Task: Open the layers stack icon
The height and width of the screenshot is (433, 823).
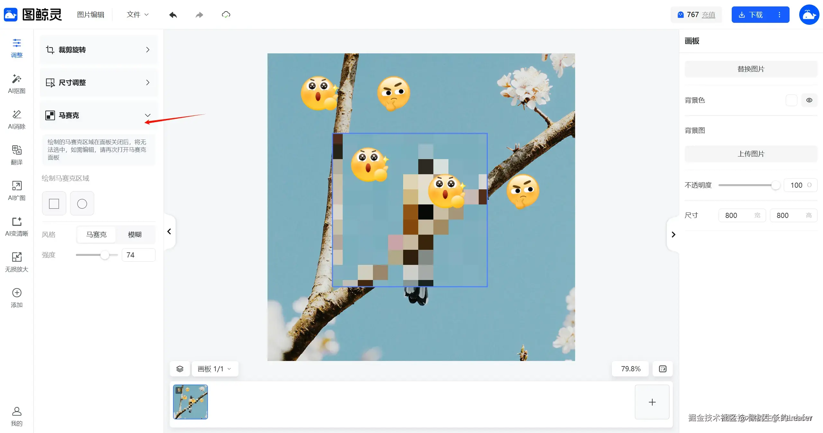Action: click(180, 369)
